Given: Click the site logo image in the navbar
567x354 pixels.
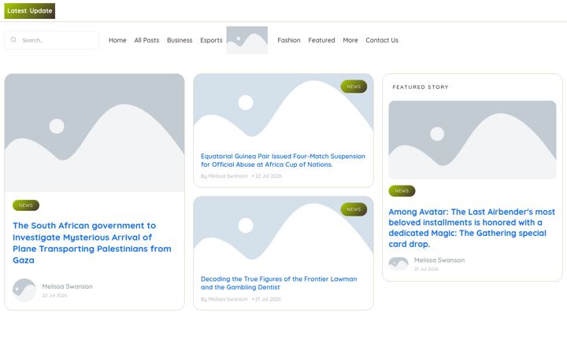Looking at the screenshot, I should coord(247,40).
